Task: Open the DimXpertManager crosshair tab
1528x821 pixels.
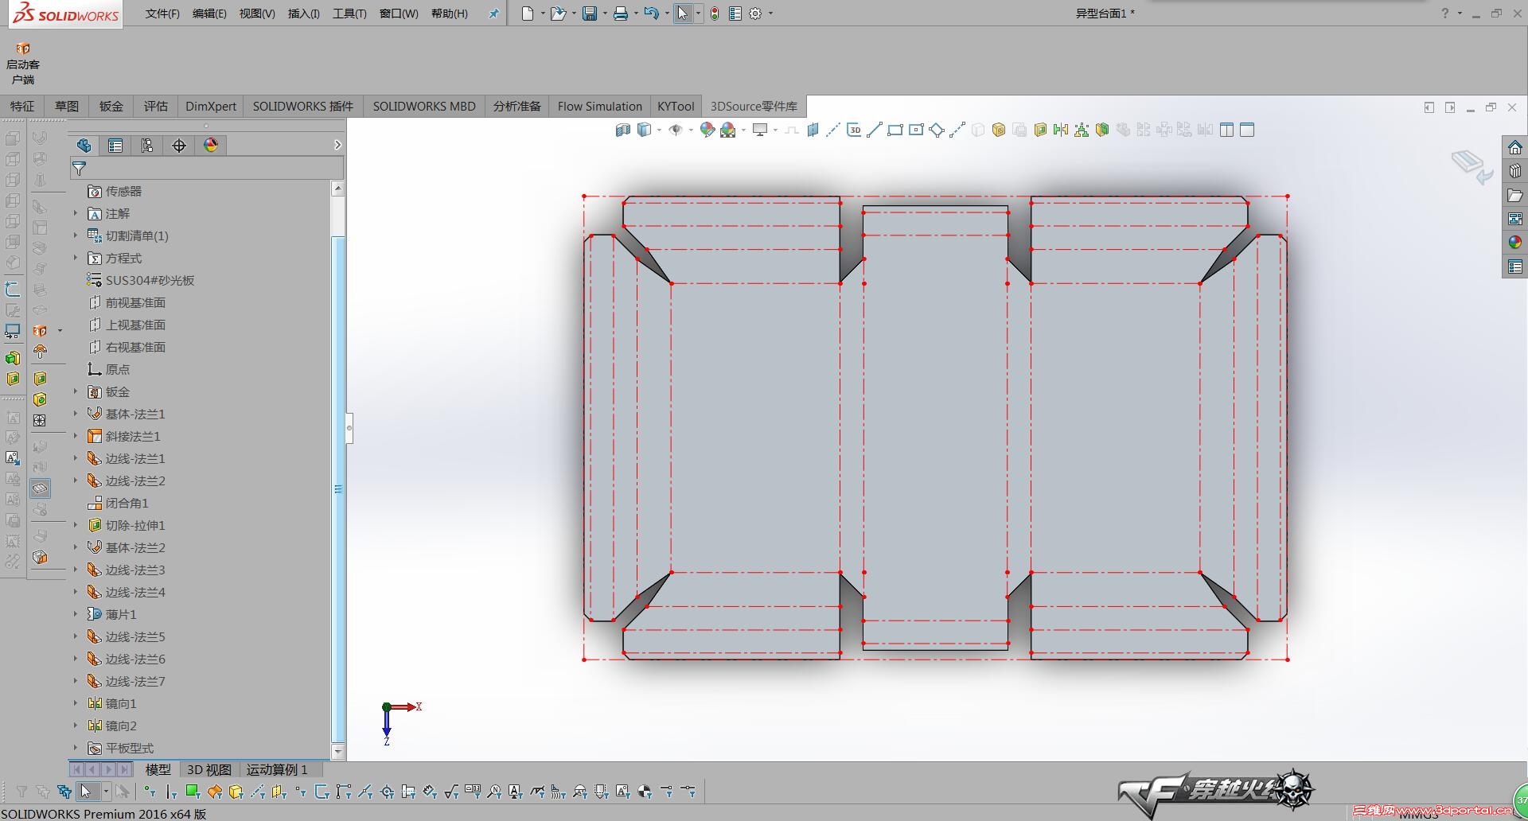Action: pos(179,145)
